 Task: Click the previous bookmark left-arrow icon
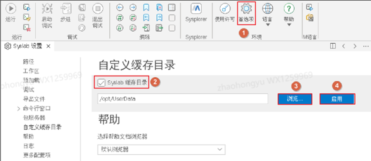click(146, 18)
